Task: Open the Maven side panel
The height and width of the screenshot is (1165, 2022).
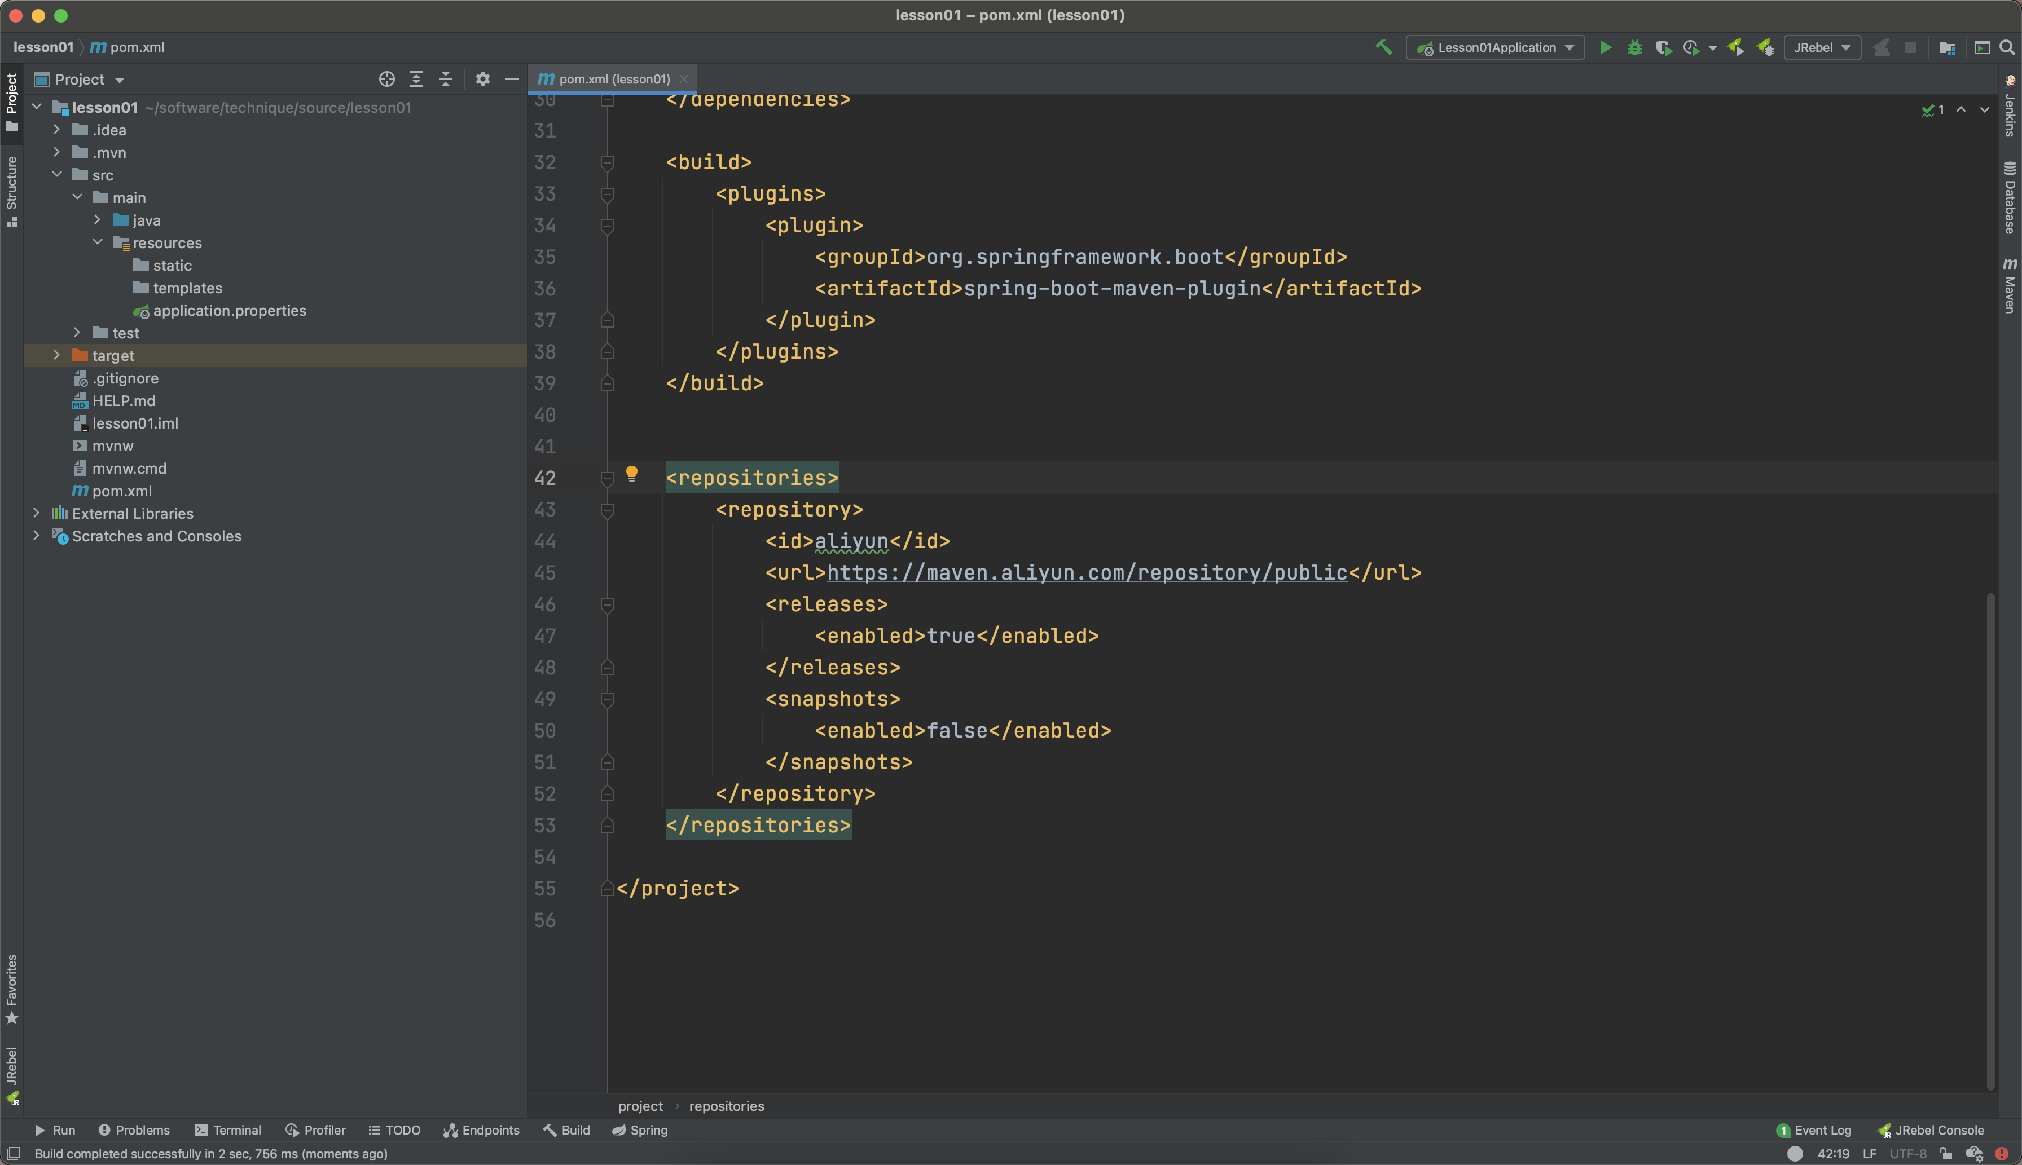Action: 2010,285
